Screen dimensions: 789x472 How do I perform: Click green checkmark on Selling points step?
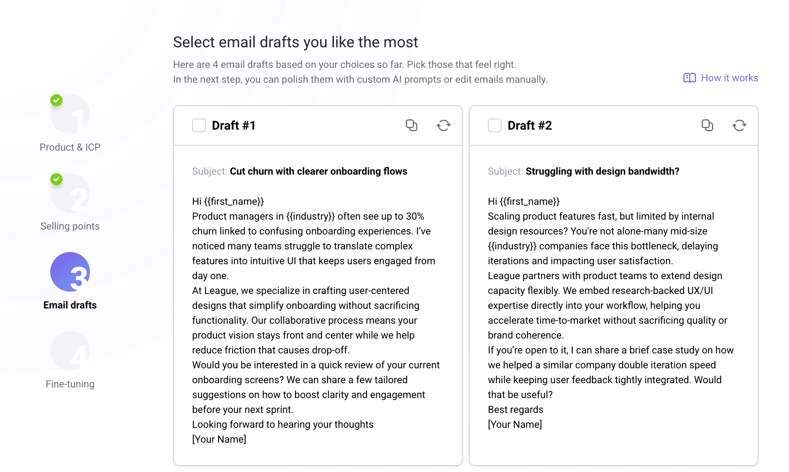(56, 179)
